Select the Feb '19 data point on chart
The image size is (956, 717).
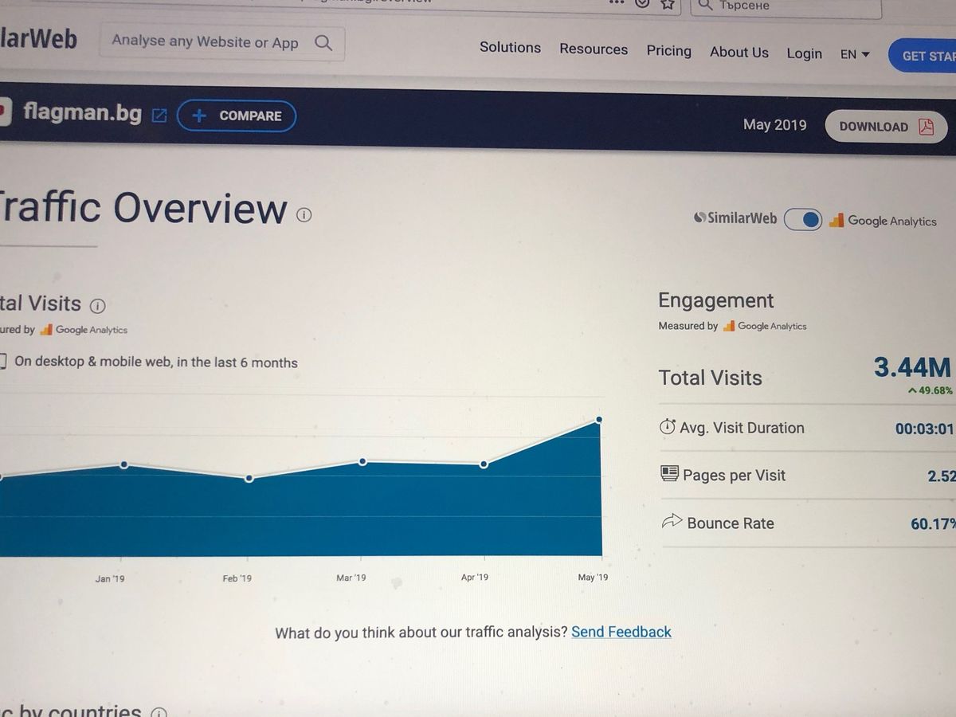(x=249, y=478)
